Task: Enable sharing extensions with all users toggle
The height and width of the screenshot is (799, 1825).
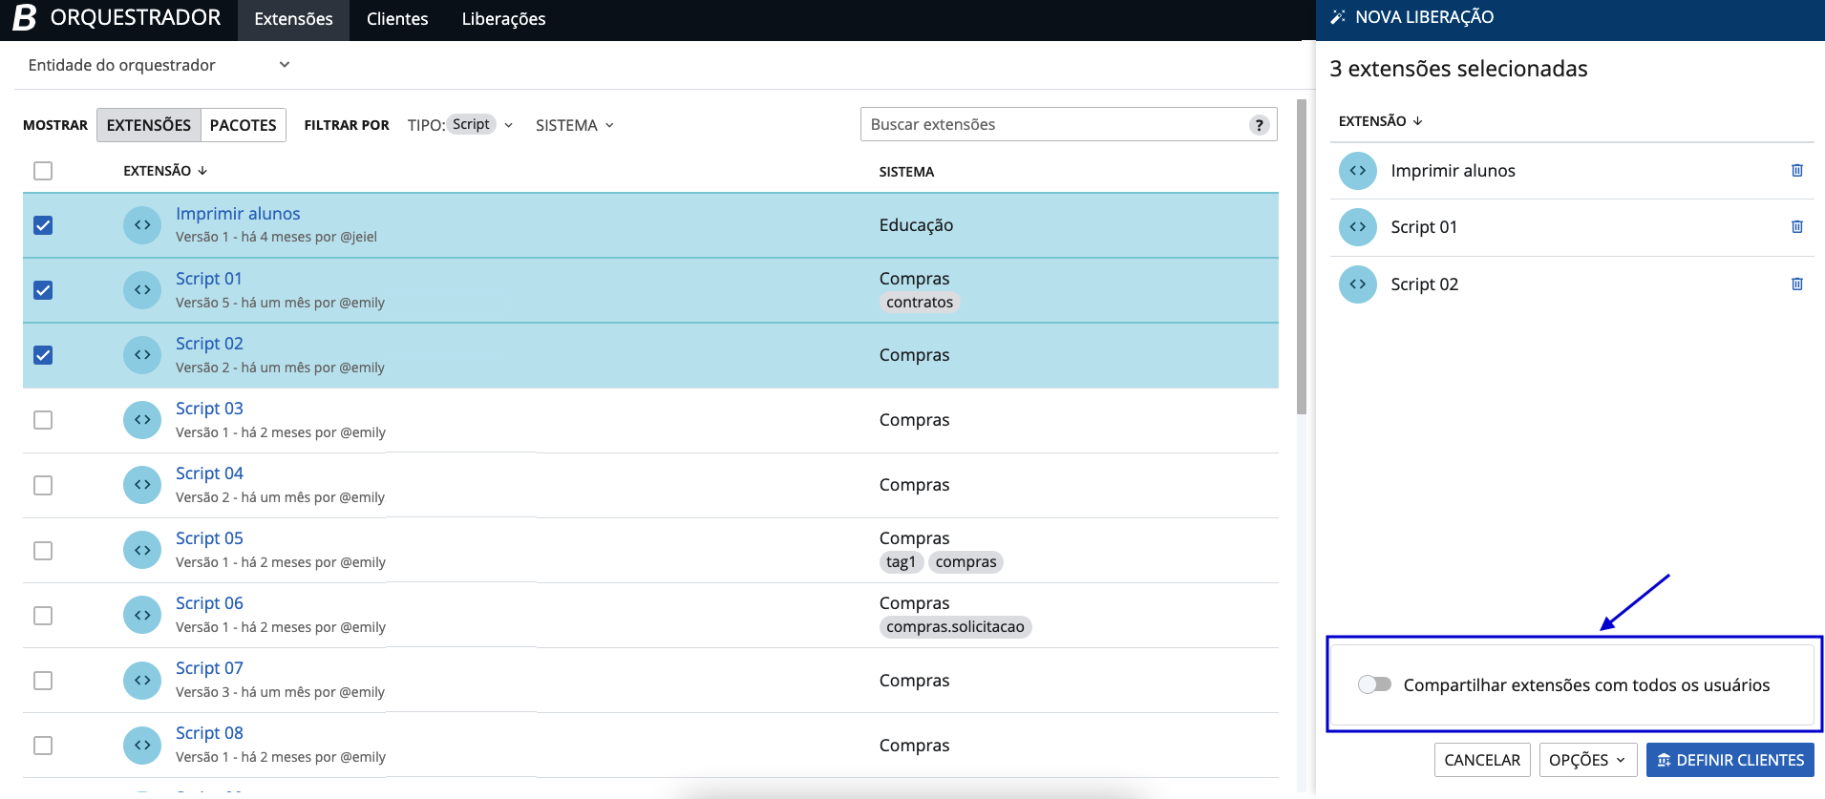Action: pyautogui.click(x=1375, y=684)
